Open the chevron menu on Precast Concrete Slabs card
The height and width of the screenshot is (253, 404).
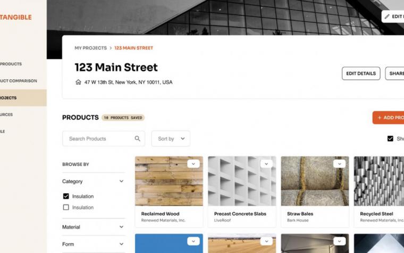(266, 164)
